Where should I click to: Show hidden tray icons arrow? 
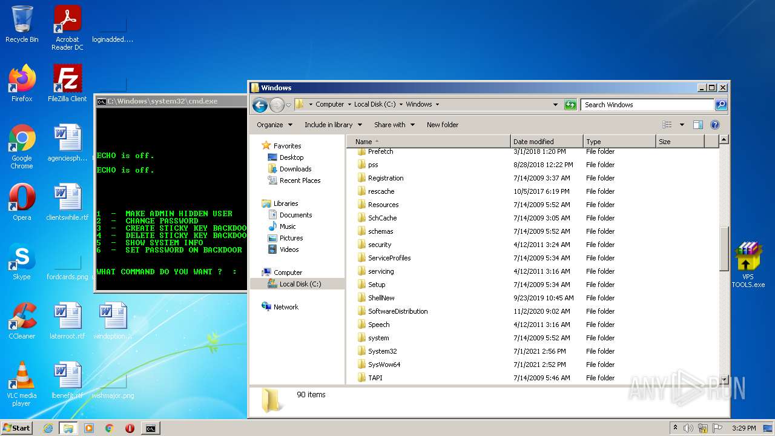coord(675,428)
